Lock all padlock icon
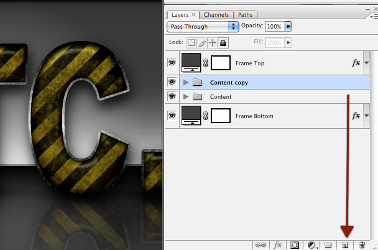 tap(223, 43)
